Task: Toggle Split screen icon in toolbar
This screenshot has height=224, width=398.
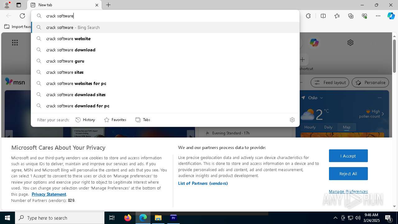Action: 323,16
